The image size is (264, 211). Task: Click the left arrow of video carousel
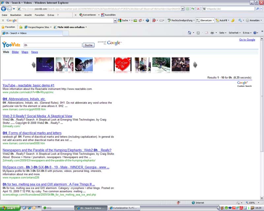(34, 65)
